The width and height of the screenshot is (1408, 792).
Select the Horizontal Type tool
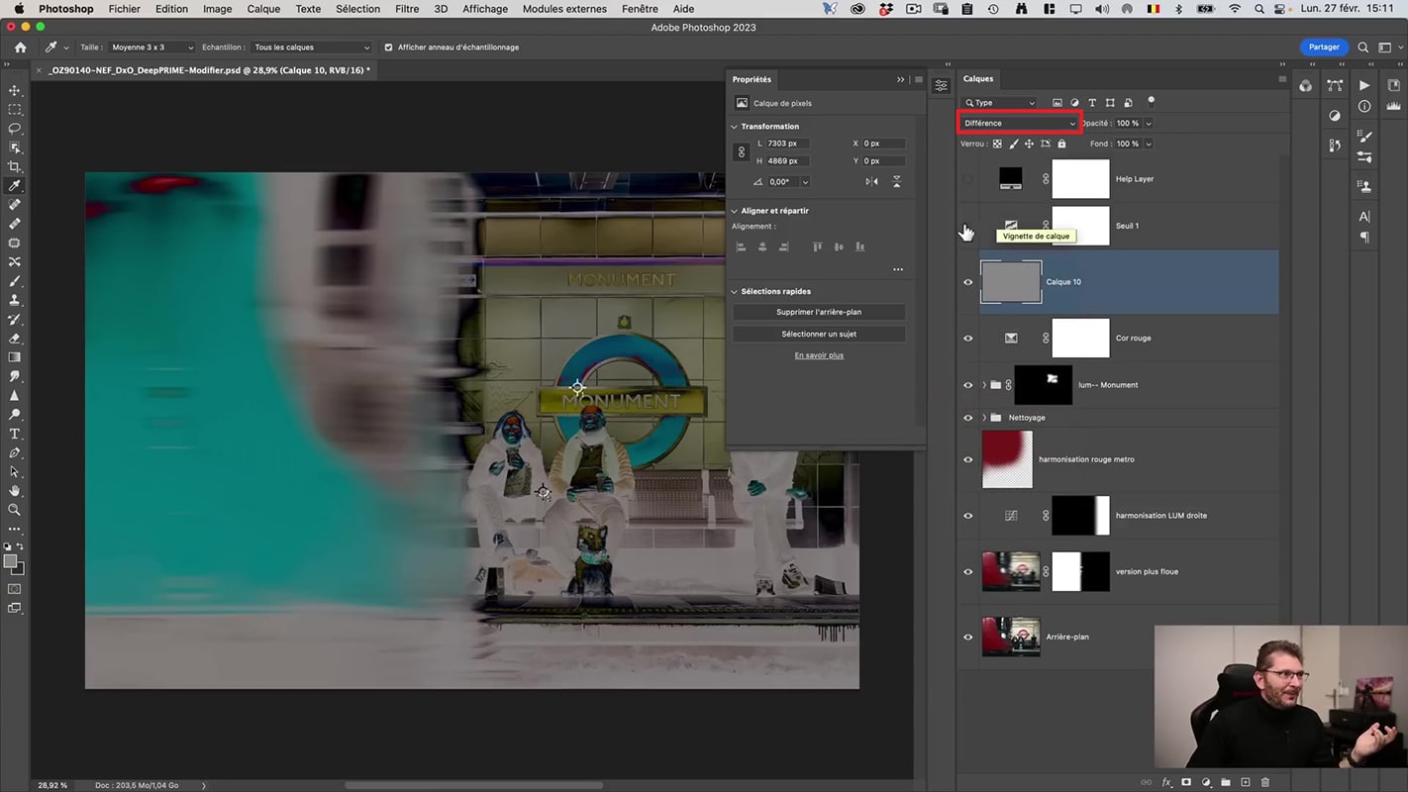[15, 434]
